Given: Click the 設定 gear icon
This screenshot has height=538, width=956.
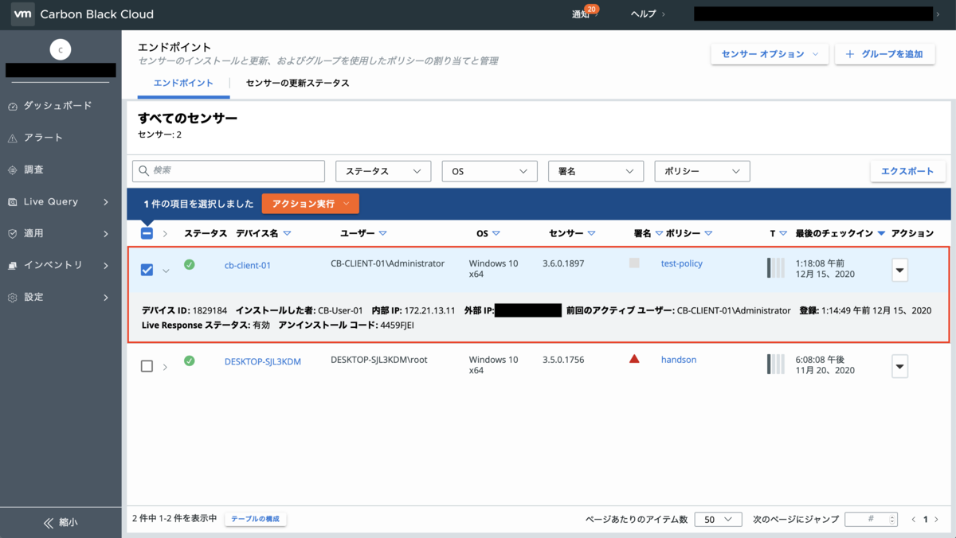Looking at the screenshot, I should 13,297.
